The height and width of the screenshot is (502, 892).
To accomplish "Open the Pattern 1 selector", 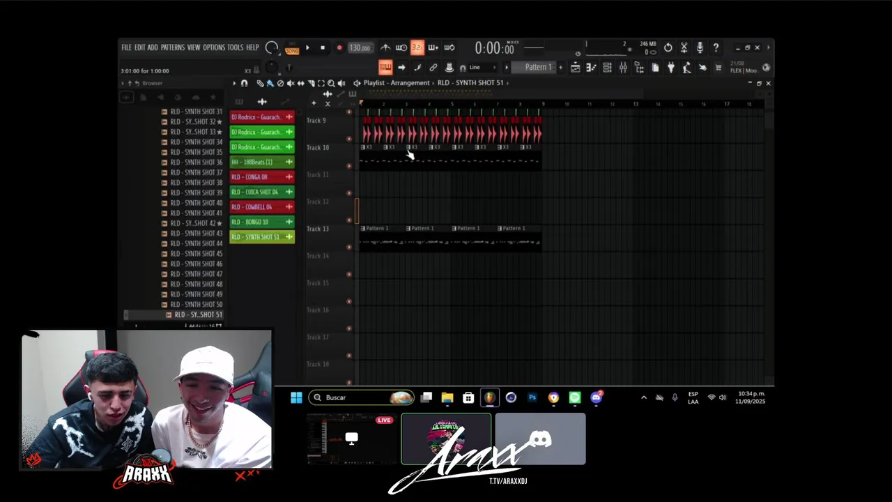I will [532, 68].
